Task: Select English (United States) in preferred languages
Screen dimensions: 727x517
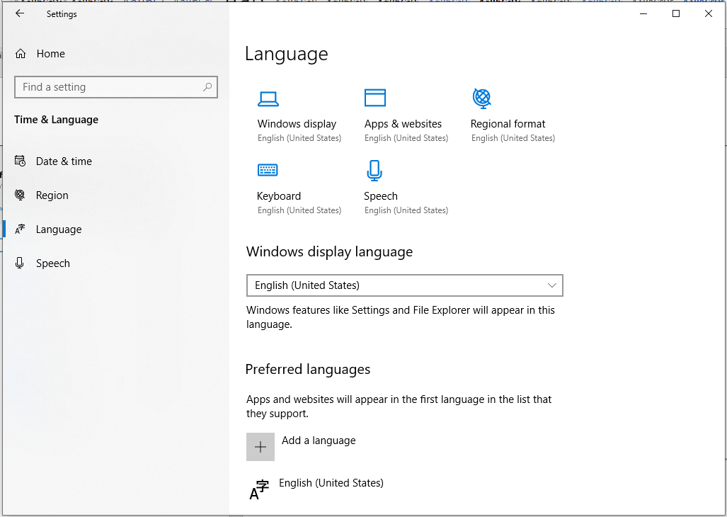Action: [331, 483]
